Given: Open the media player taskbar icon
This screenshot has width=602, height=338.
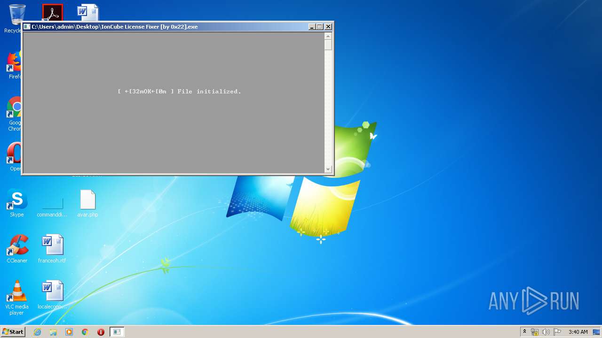Looking at the screenshot, I should (69, 332).
